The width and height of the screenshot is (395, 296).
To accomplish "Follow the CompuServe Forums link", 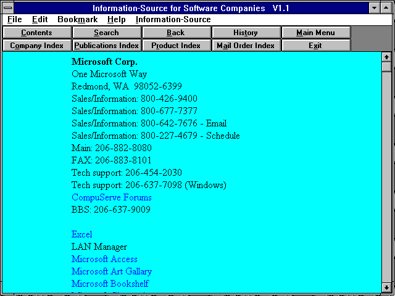I will tap(111, 197).
